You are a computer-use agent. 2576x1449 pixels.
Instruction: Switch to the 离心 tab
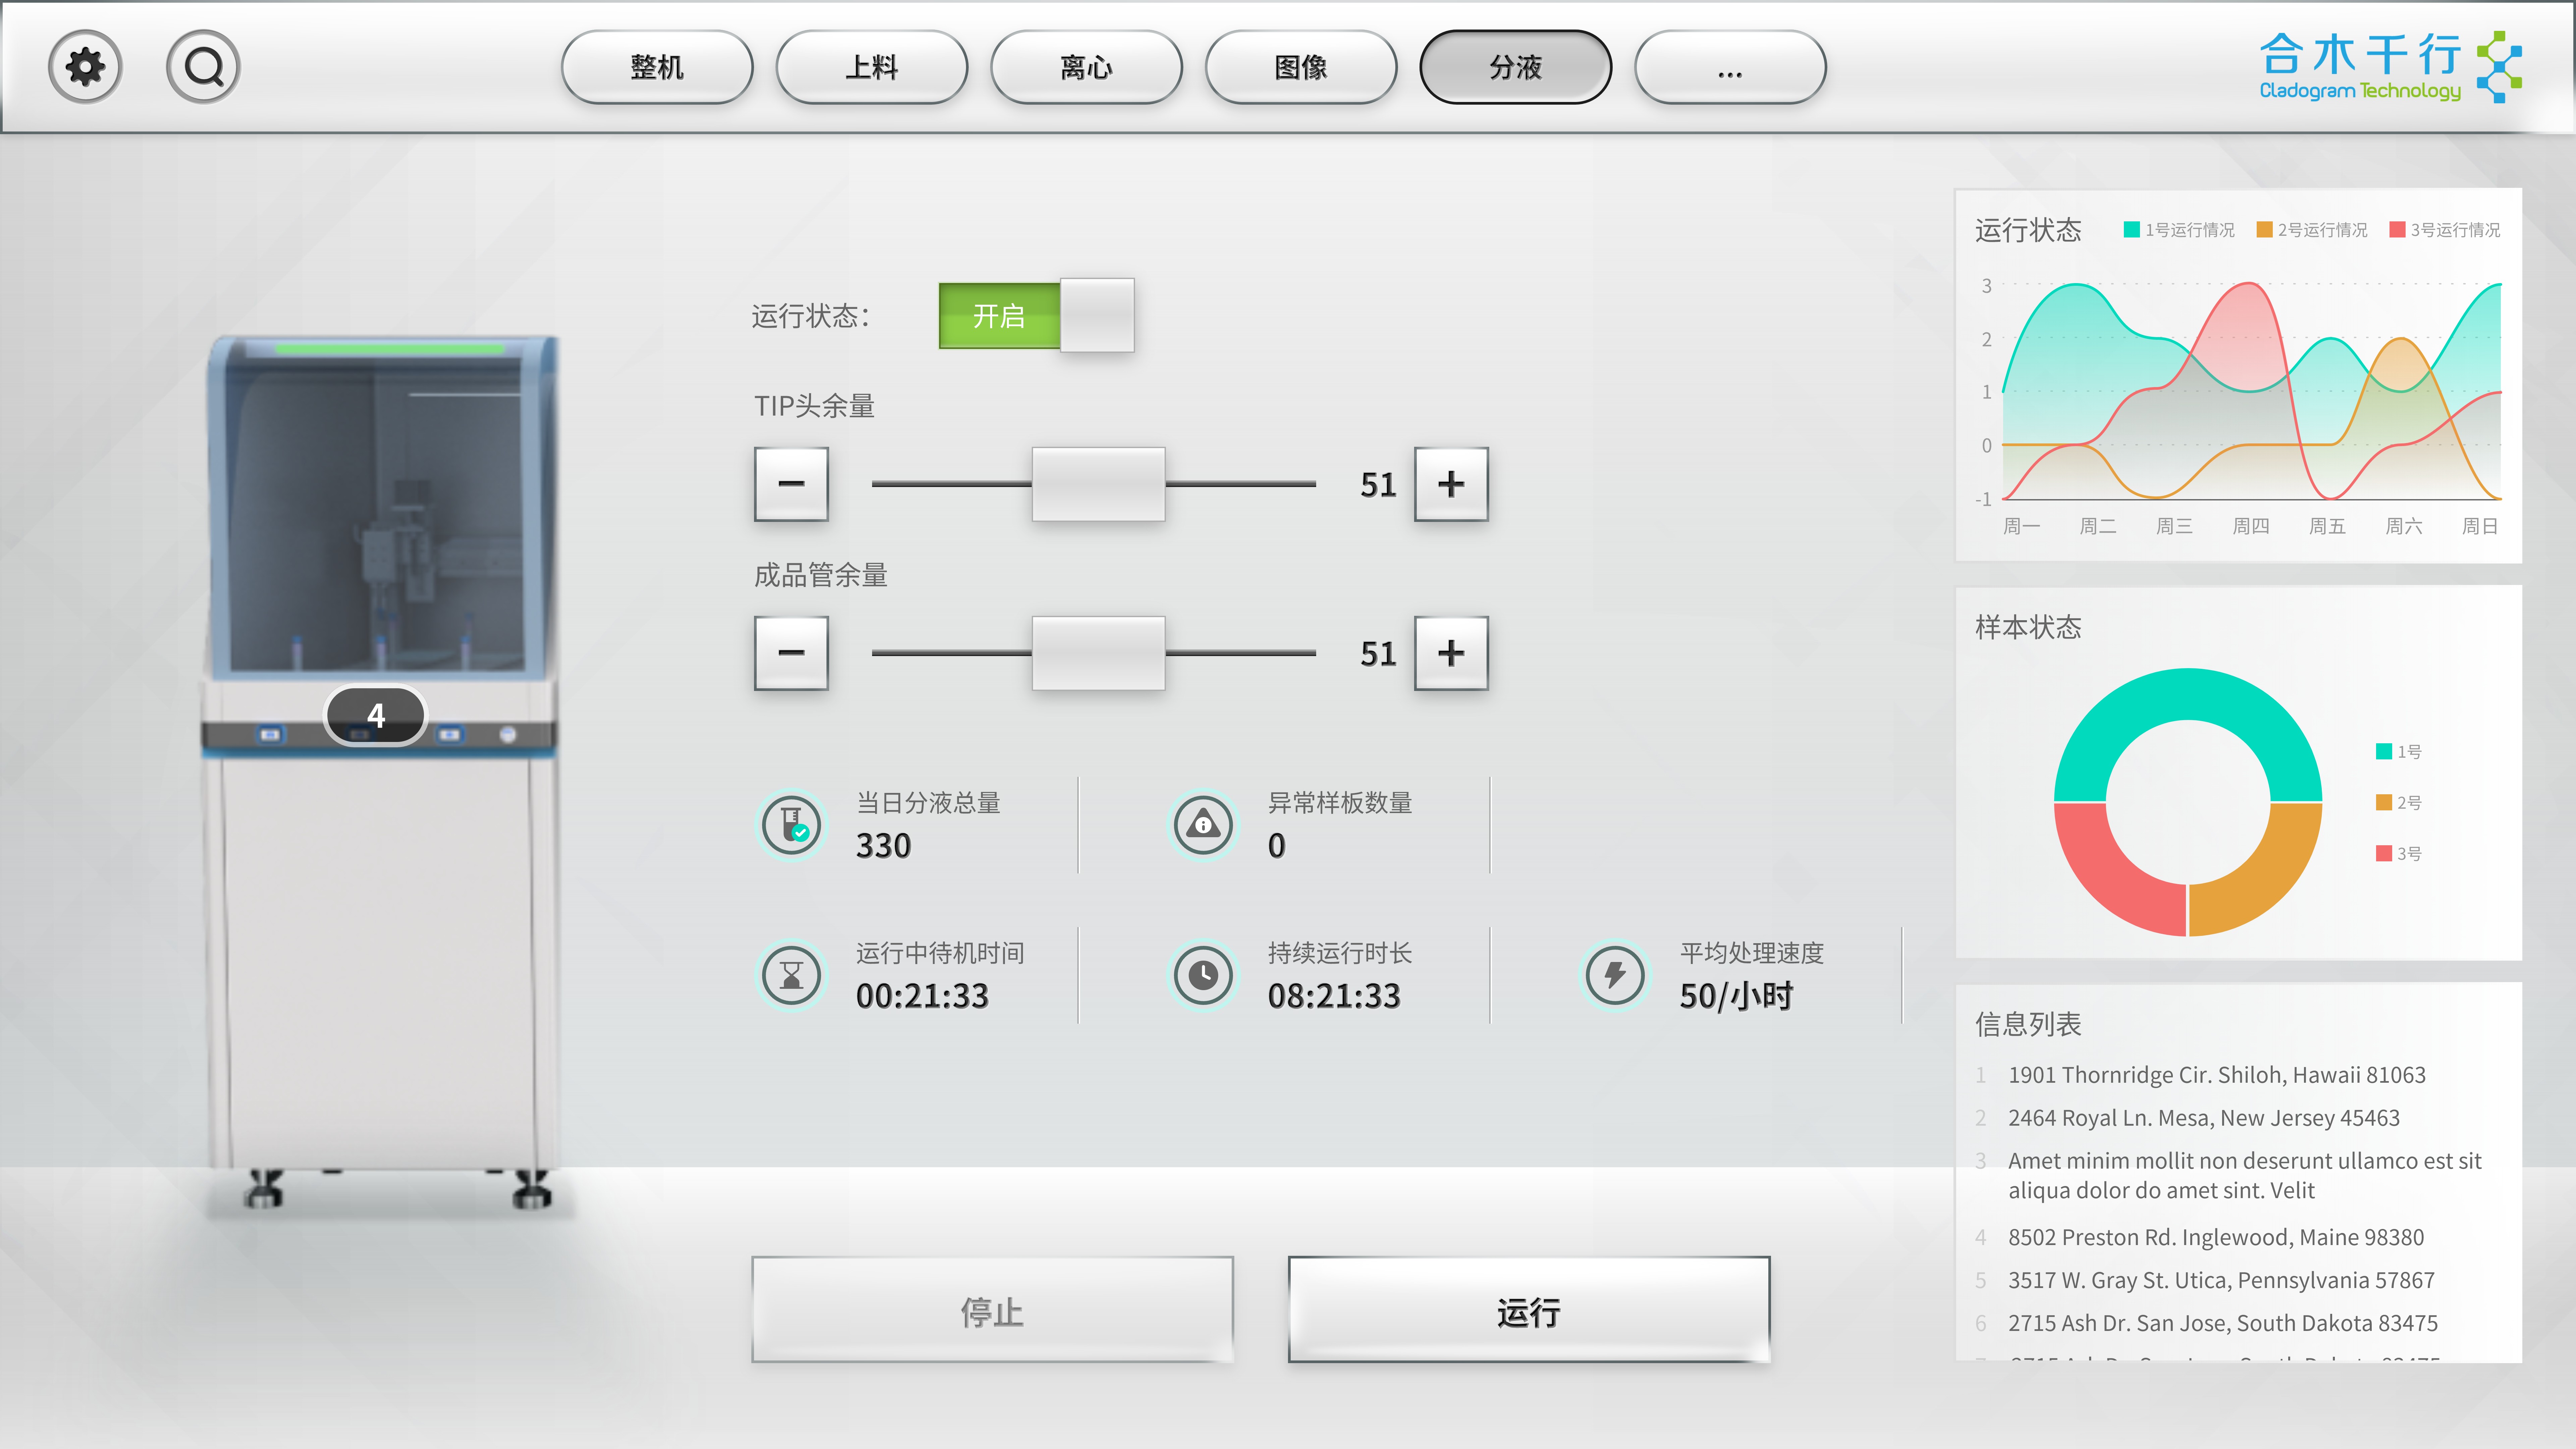1086,67
